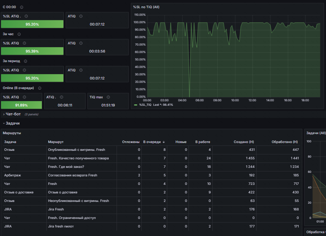Click 'Fresh. Где мой заказ?' route cell
The width and height of the screenshot is (326, 236).
[81, 167]
